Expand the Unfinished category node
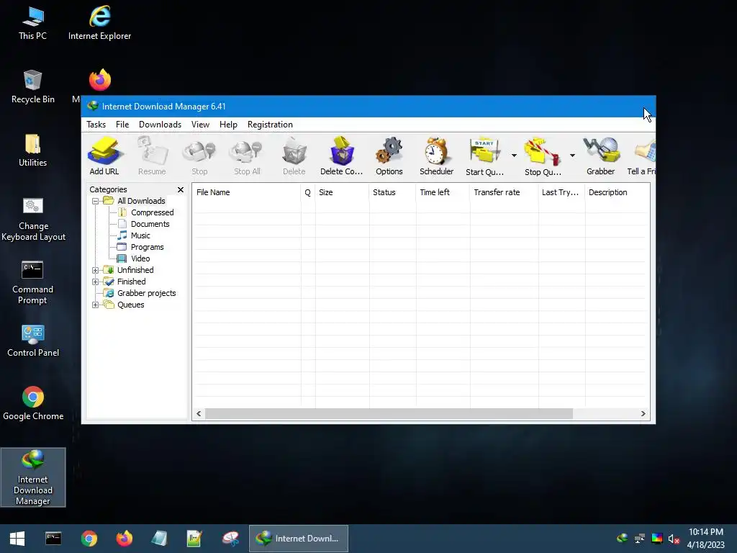This screenshot has width=737, height=553. click(x=96, y=271)
